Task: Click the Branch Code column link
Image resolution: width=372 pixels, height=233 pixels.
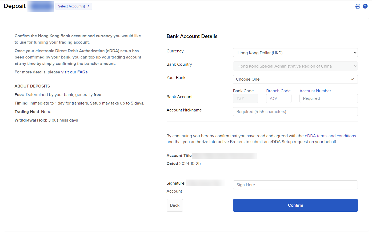Action: click(278, 91)
